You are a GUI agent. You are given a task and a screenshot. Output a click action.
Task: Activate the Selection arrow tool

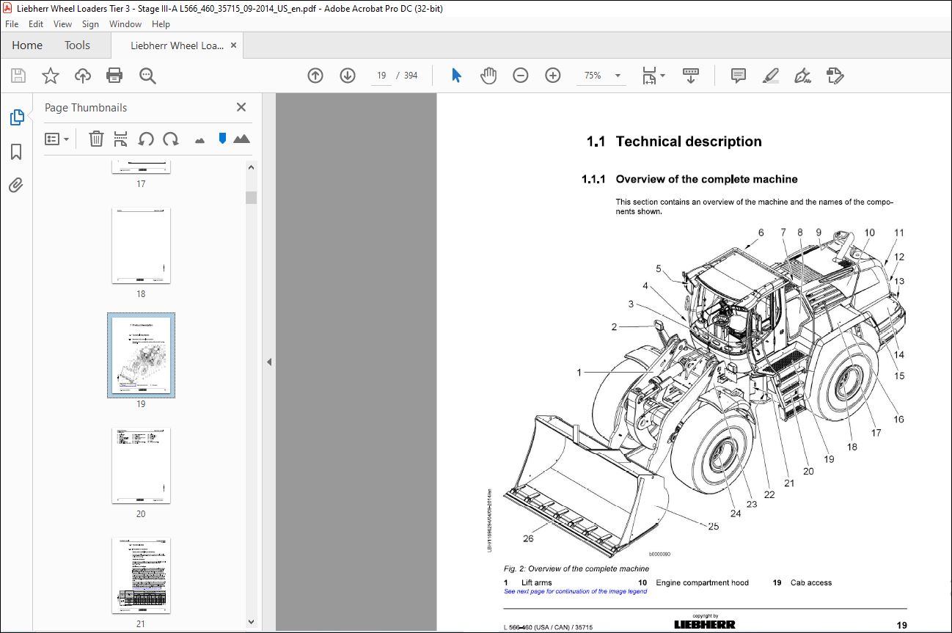(x=456, y=76)
